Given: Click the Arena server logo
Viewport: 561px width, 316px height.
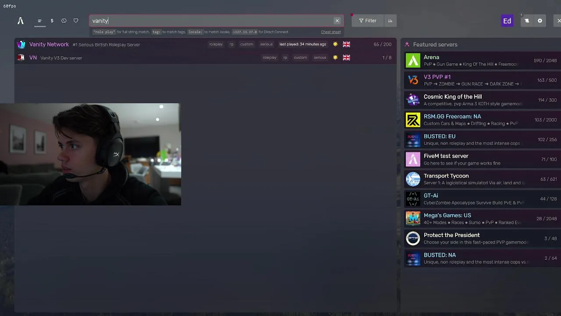Looking at the screenshot, I should click(x=413, y=61).
